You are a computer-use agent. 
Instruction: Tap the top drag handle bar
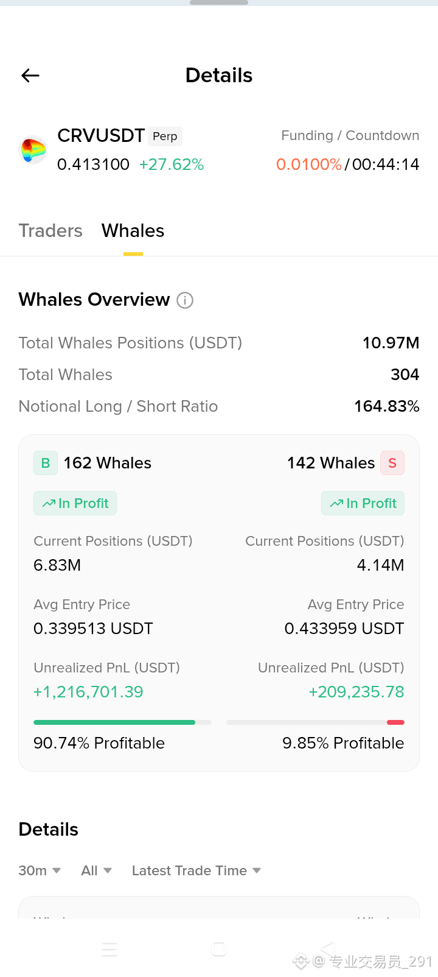[219, 2]
